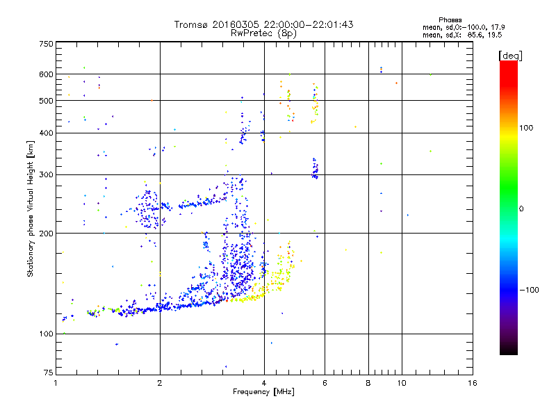This screenshot has height=417, width=556.
Task: Click the 'Stationary phase Virtual Height [km]' axis label
Action: click(30, 208)
